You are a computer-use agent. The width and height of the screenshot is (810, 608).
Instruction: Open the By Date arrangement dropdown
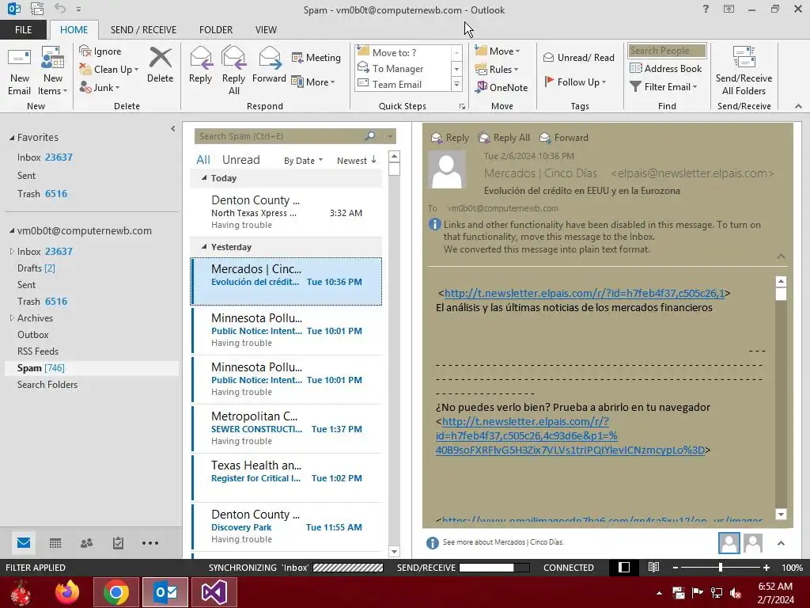303,160
